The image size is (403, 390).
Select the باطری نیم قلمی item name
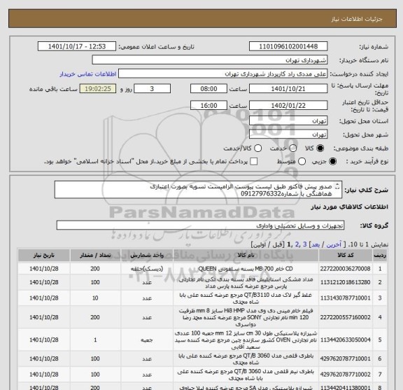click(x=246, y=375)
